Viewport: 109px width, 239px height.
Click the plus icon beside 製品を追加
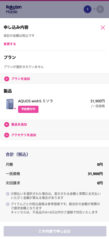(x=7, y=125)
